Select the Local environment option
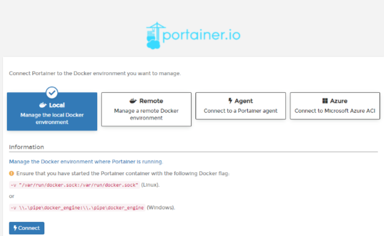The width and height of the screenshot is (384, 236). (52, 111)
